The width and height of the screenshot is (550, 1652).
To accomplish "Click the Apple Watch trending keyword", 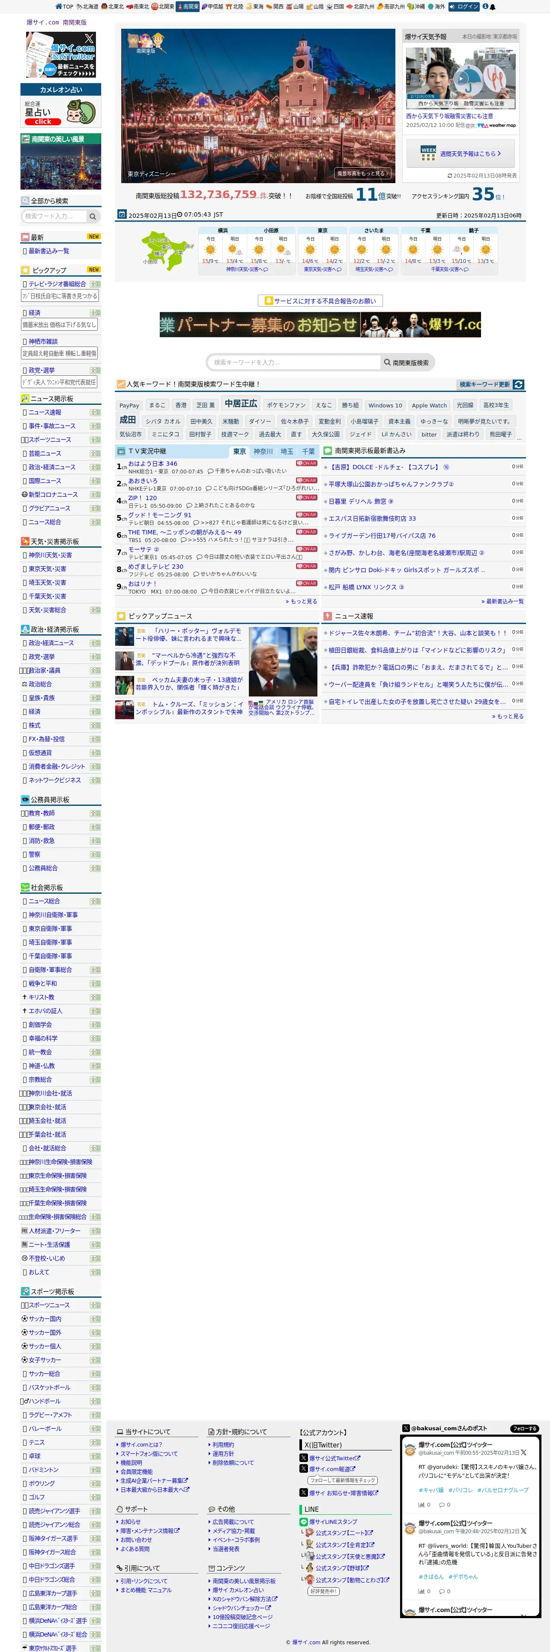I will click(429, 405).
